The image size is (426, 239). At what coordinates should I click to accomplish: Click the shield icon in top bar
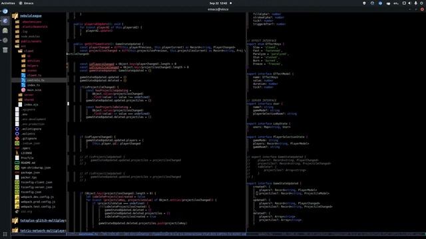pyautogui.click(x=364, y=3)
